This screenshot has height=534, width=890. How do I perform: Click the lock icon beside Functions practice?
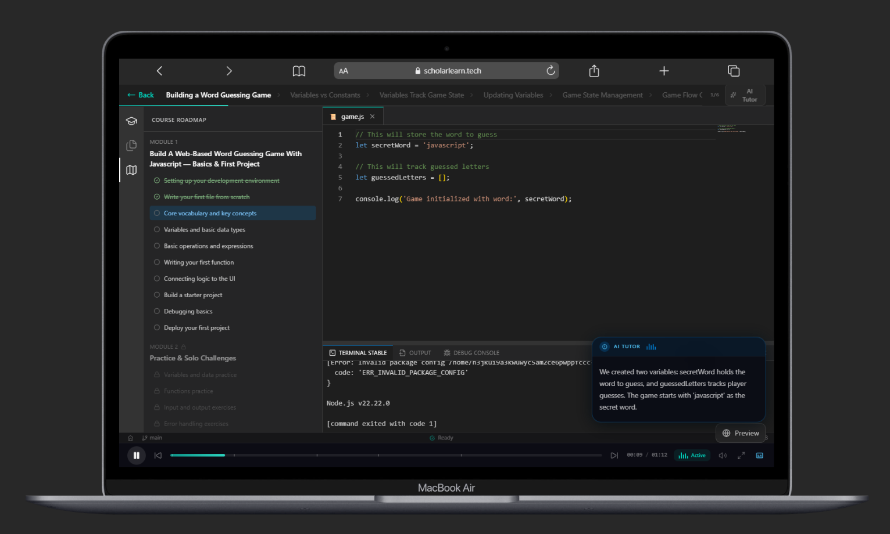click(157, 391)
